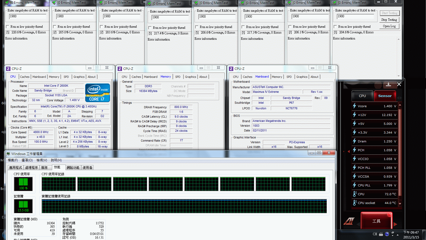Click megabytes field in 217.4% Coverage MemTest
The height and width of the screenshot is (240, 426).
(x=170, y=18)
